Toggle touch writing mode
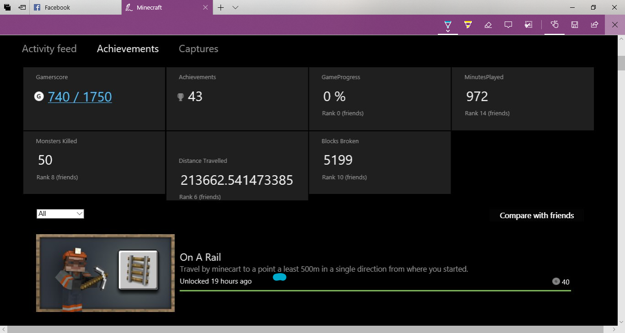This screenshot has height=333, width=625. [x=555, y=25]
